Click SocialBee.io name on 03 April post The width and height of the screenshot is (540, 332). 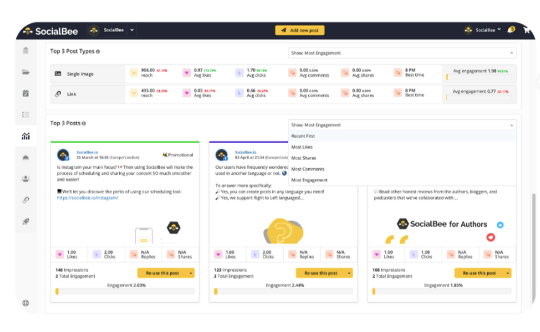click(246, 152)
